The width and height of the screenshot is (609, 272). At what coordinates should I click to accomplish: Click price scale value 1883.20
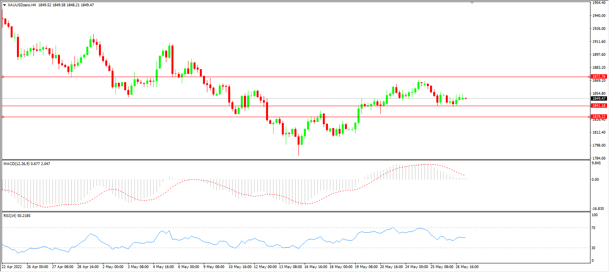(x=599, y=68)
